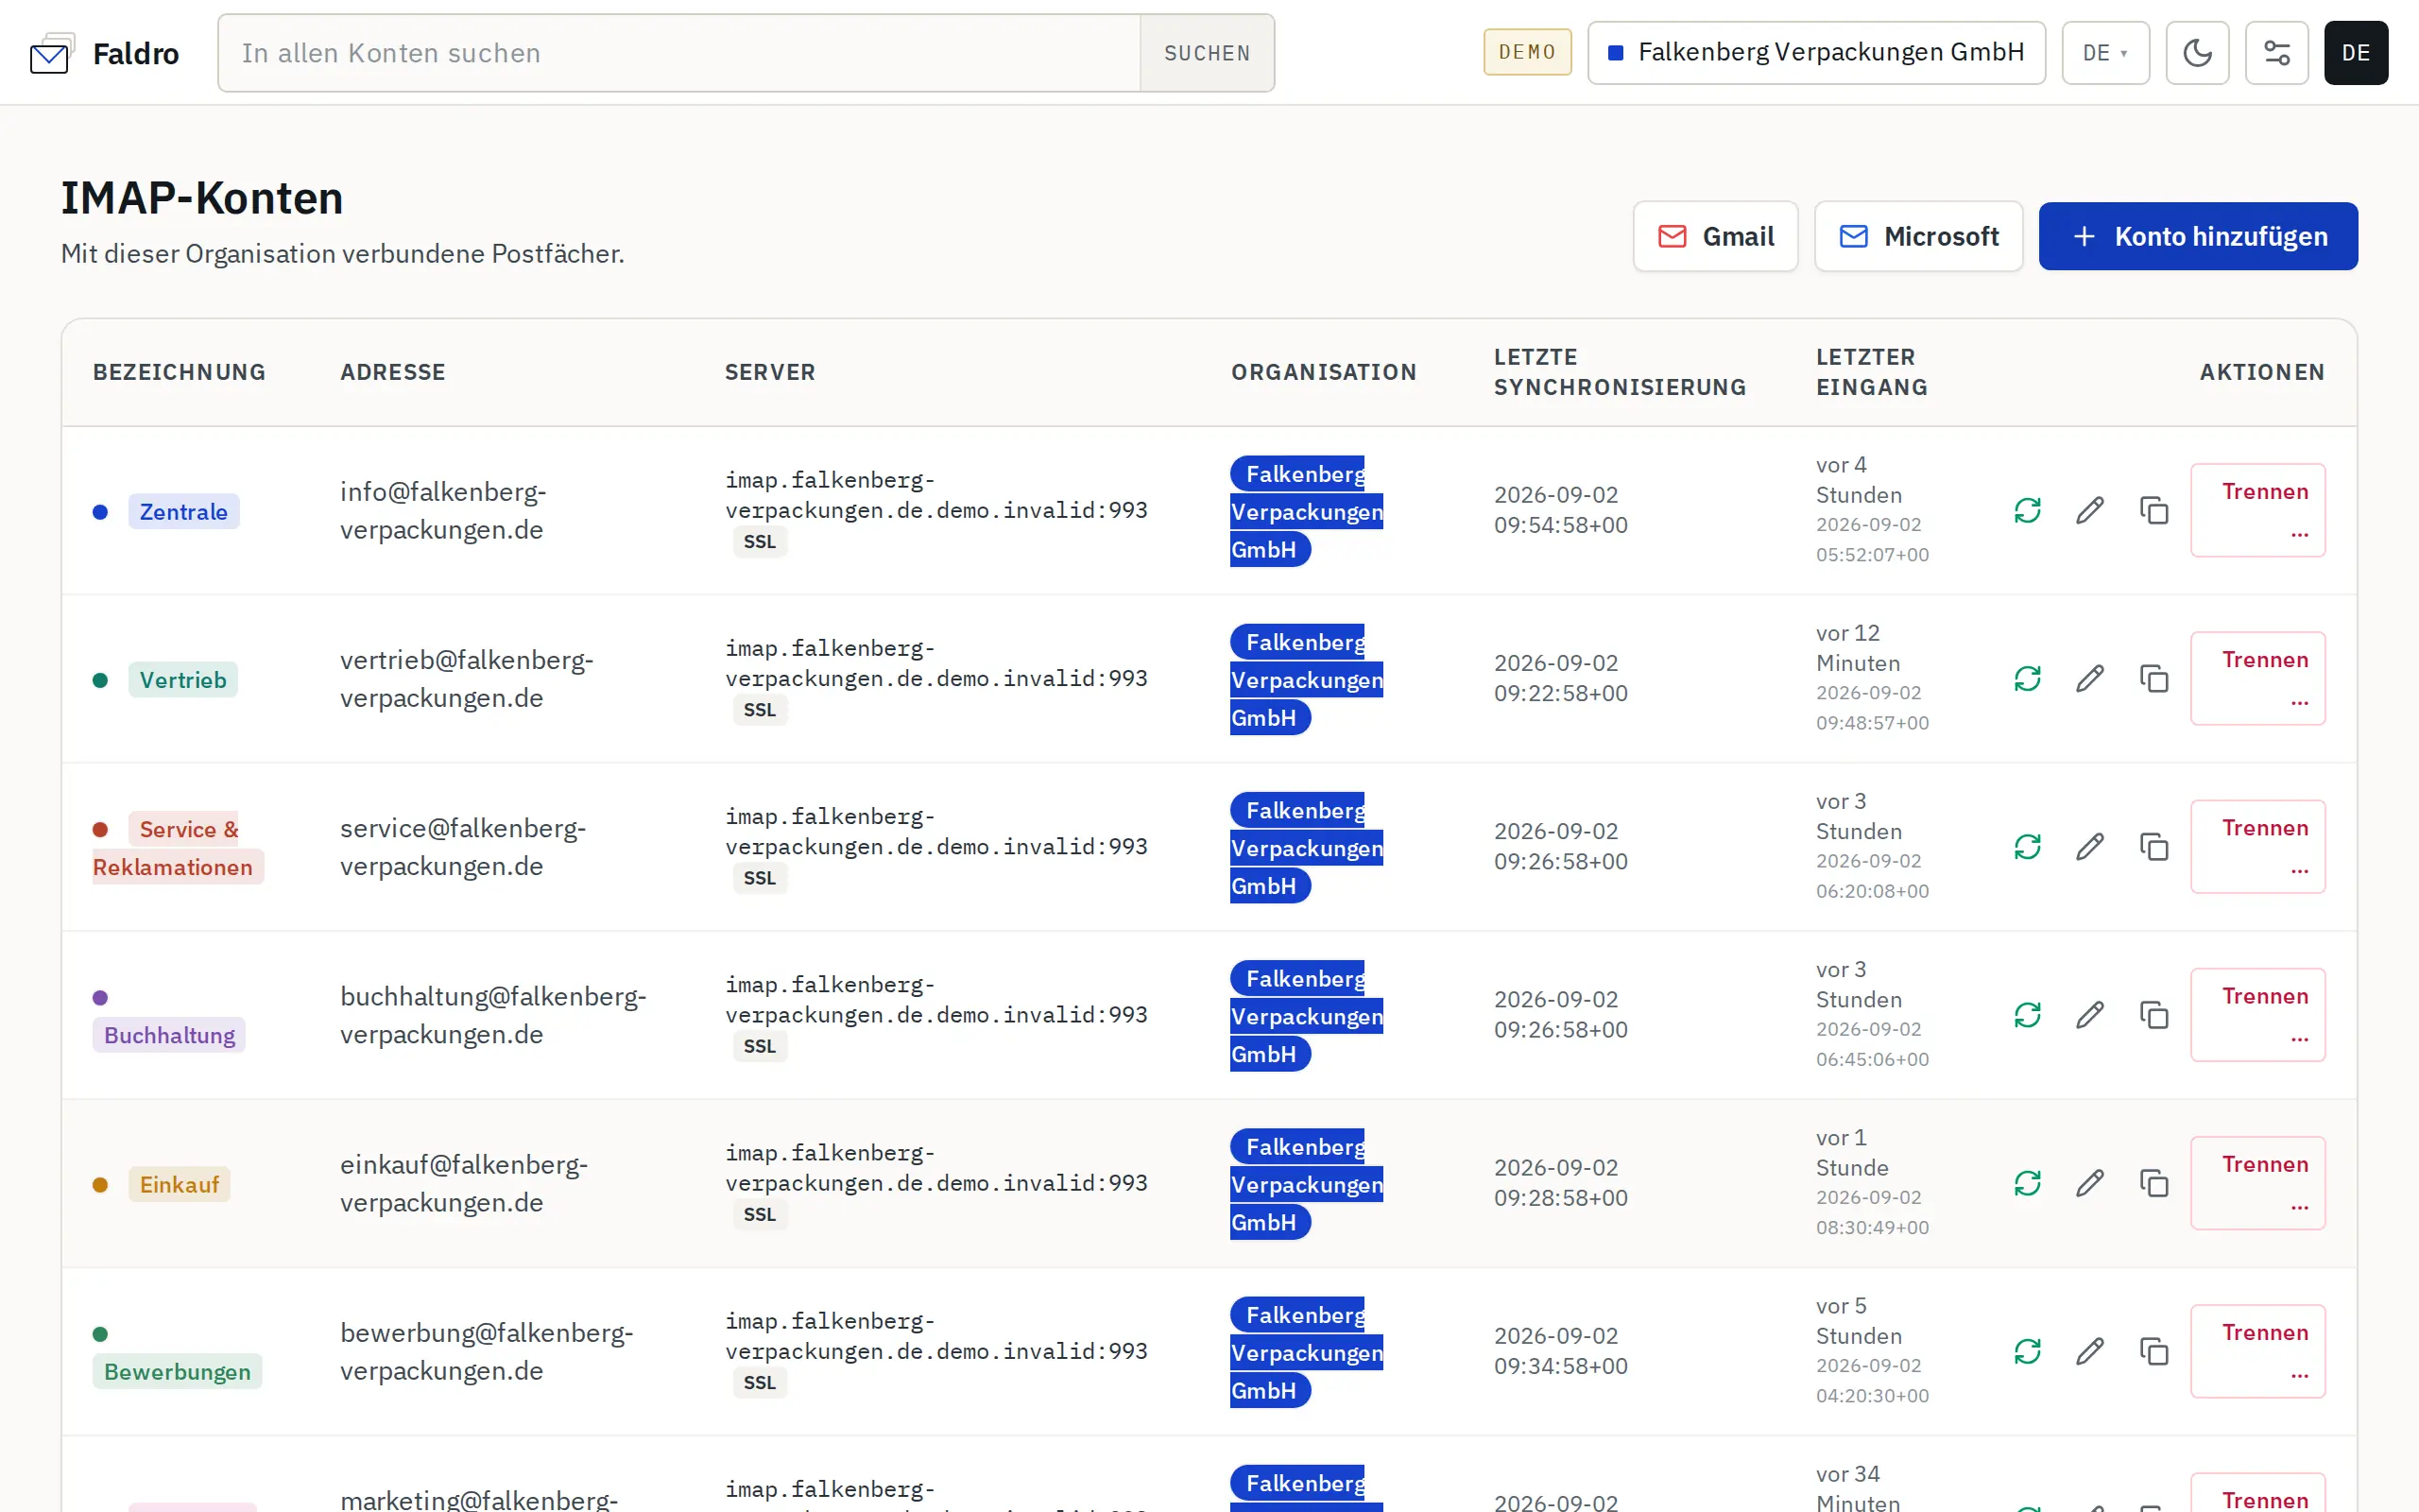2419x1512 pixels.
Task: Copy the Zentrale account entry
Action: pos(2153,511)
